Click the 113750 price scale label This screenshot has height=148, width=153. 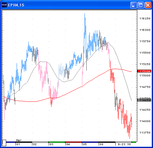145,133
